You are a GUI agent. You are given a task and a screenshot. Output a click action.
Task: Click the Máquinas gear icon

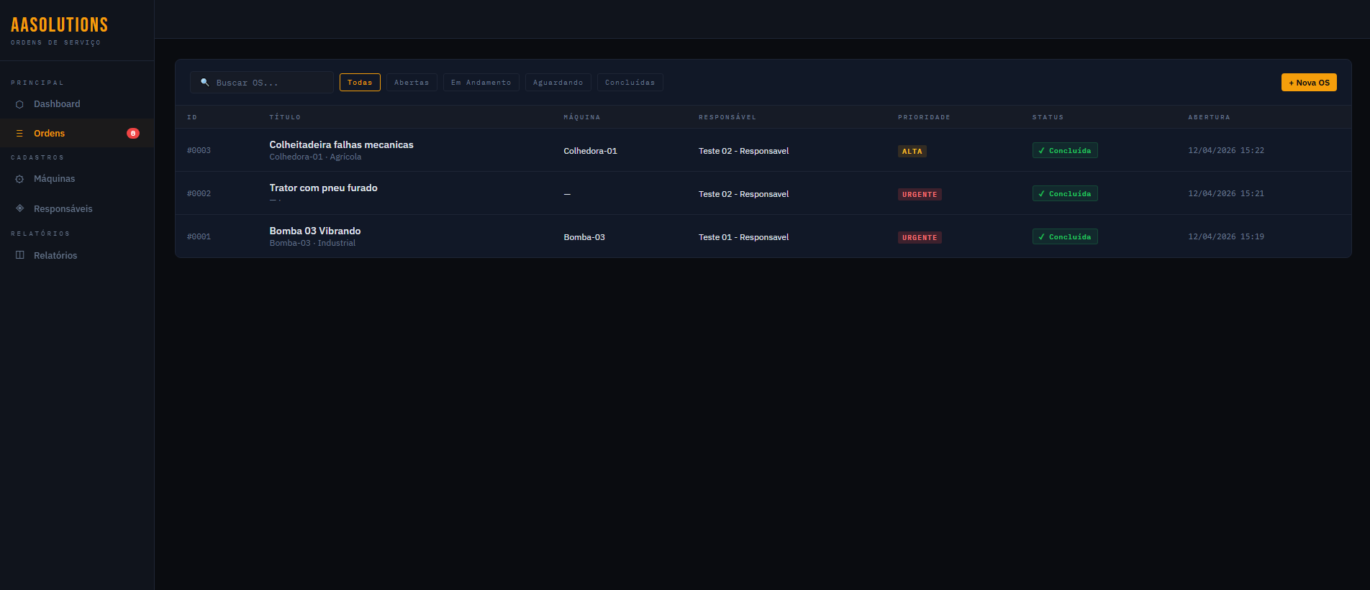point(19,179)
